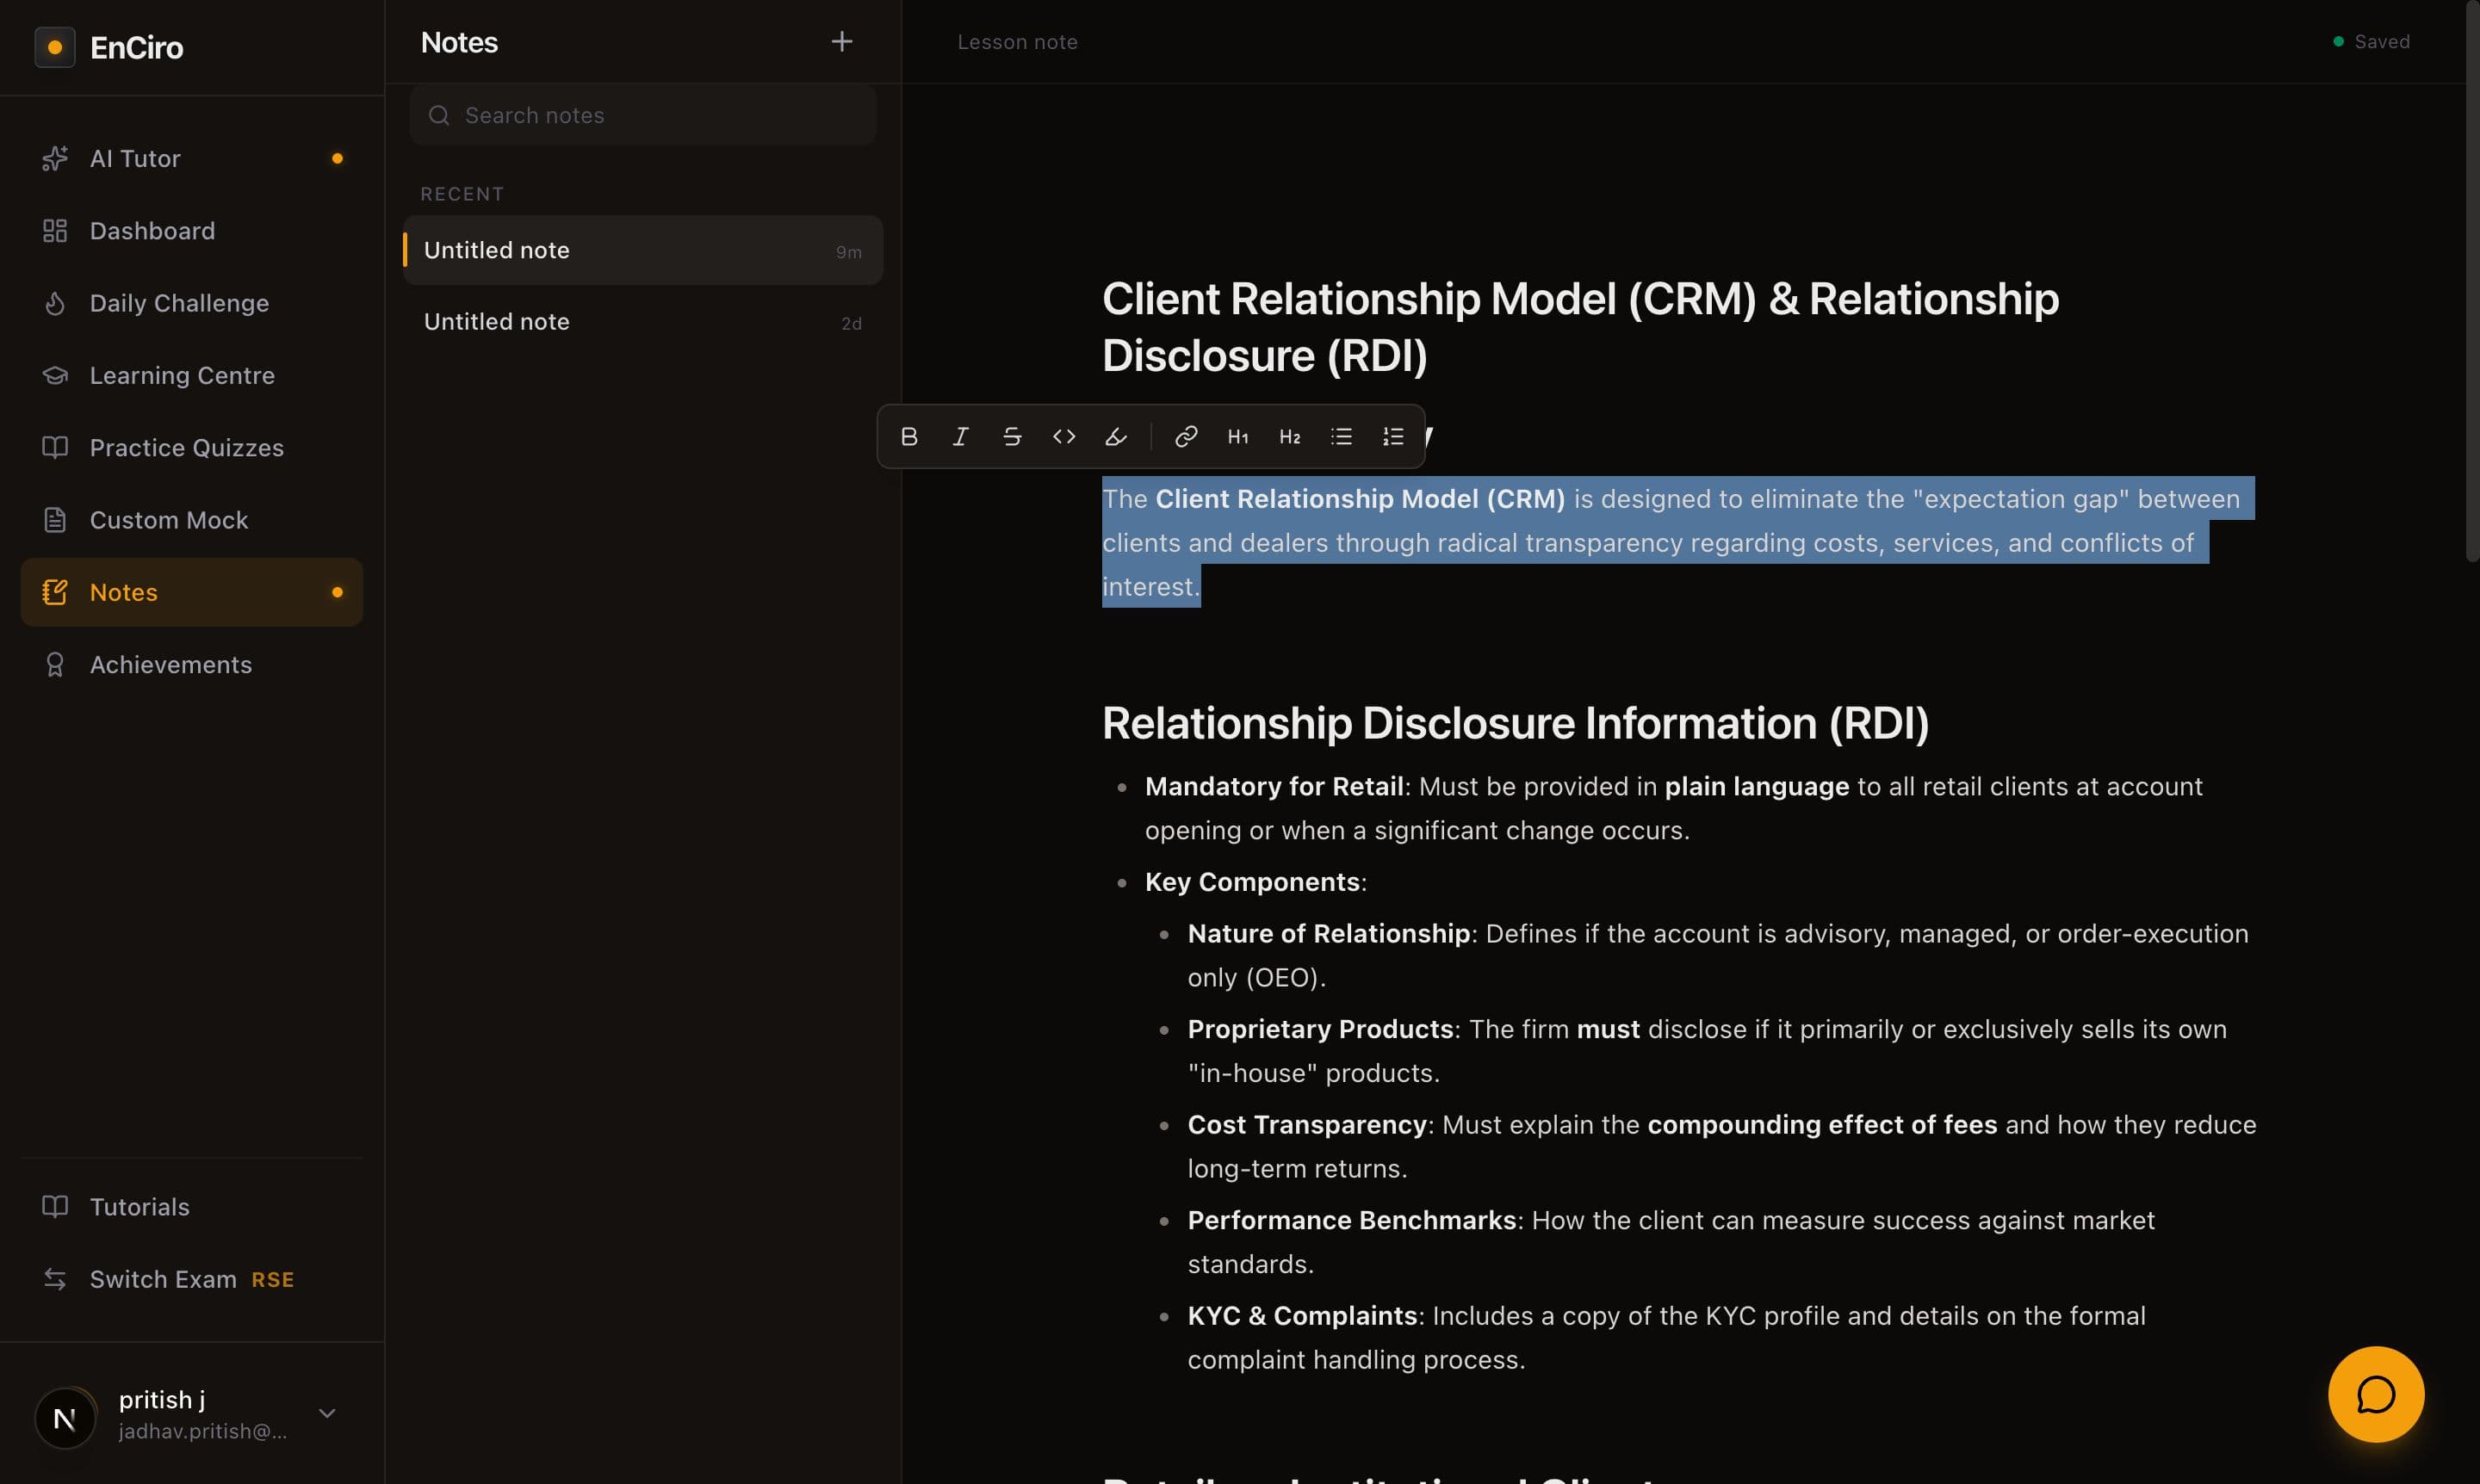This screenshot has width=2480, height=1484.
Task: Click 'Performance Benchmarks' bullet text
Action: tap(1671, 1242)
